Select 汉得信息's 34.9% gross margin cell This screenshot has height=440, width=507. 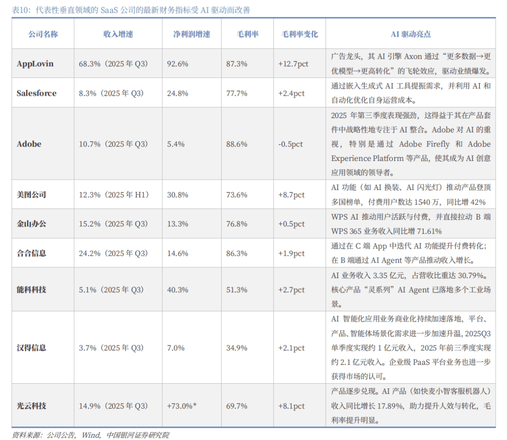coord(237,348)
